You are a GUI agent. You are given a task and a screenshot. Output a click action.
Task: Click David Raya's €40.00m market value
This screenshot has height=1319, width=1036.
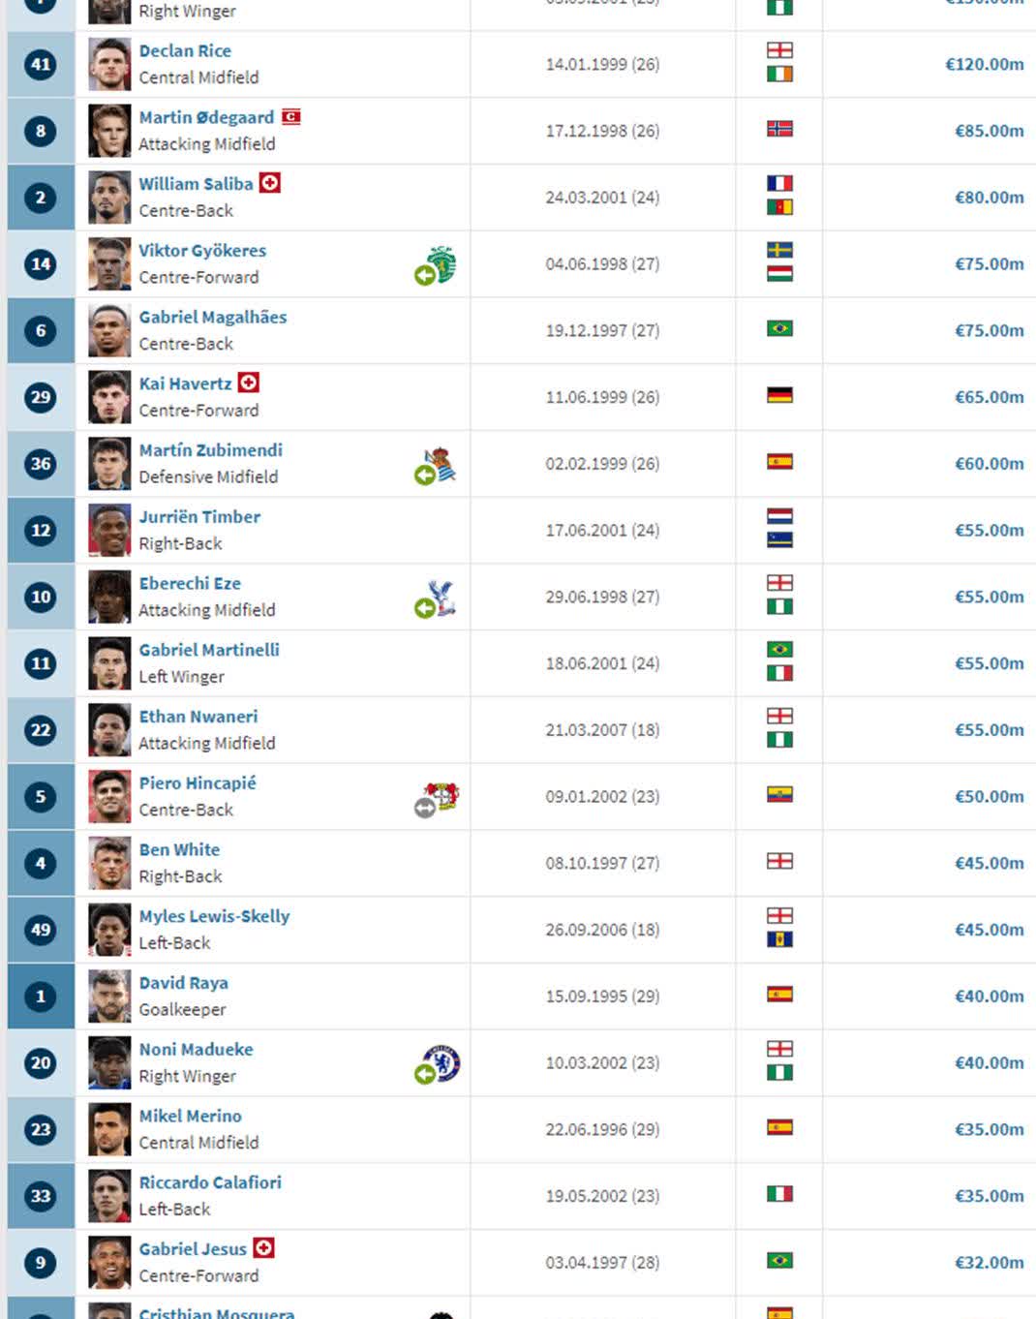click(989, 997)
